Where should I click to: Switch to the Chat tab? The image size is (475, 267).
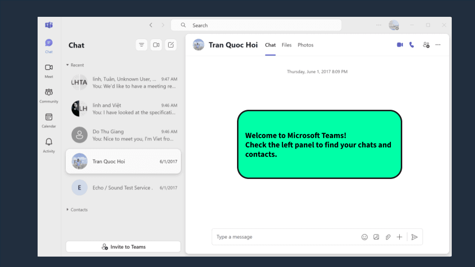[x=270, y=45]
